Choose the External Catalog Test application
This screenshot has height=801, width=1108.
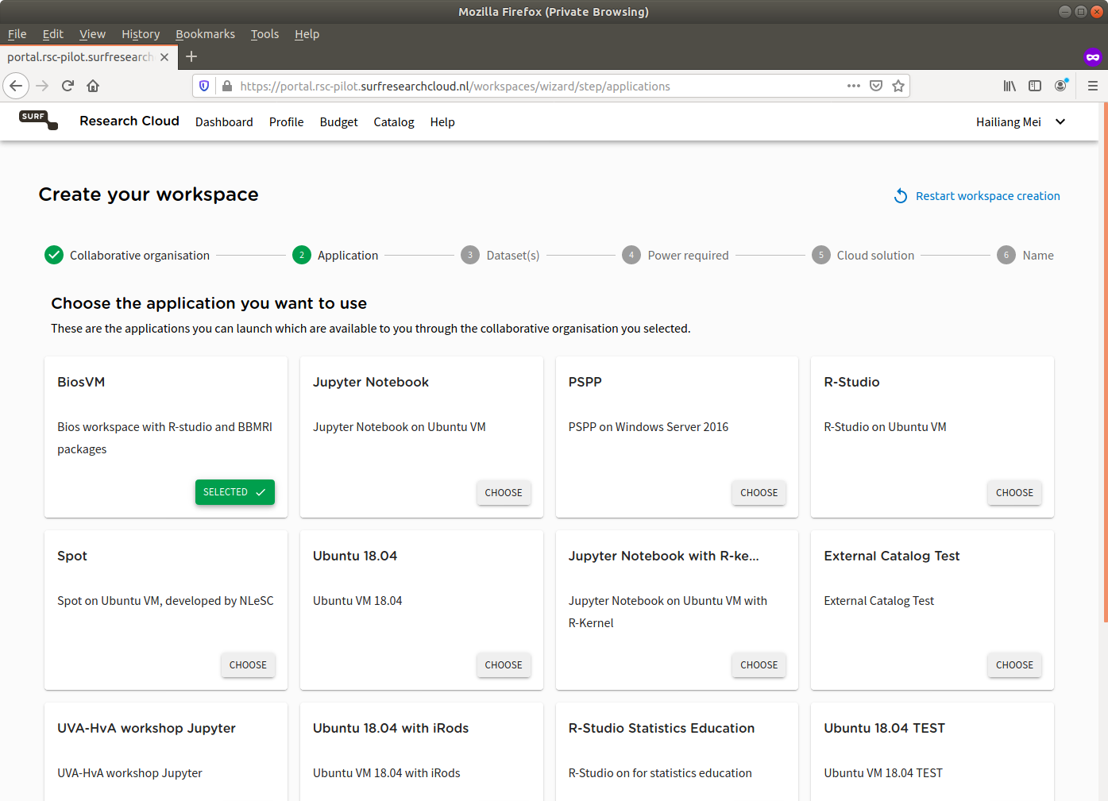click(x=1014, y=665)
